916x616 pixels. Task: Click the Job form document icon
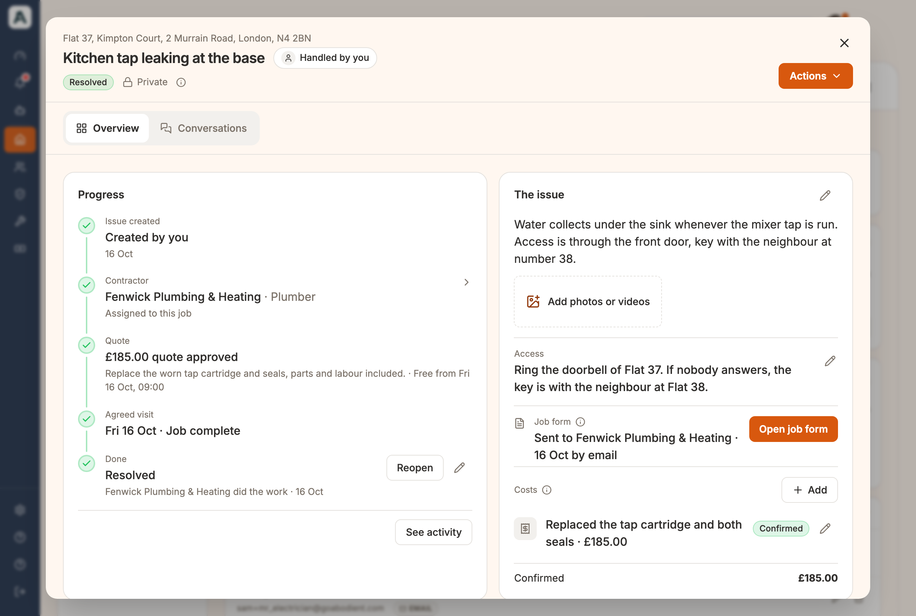[519, 423]
